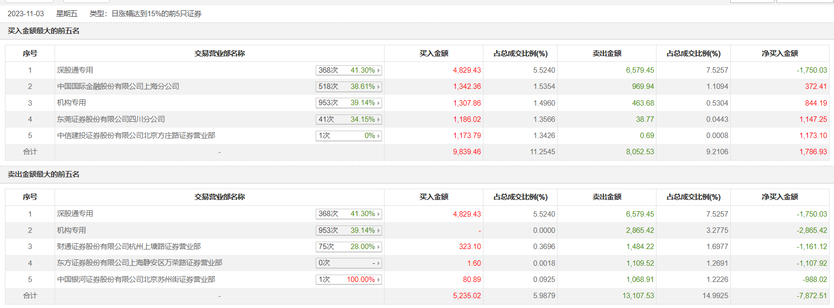This screenshot has width=834, height=308.
Task: Open 财通证券杭州上塘路证券营业部 link
Action: [x=129, y=247]
